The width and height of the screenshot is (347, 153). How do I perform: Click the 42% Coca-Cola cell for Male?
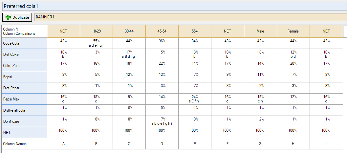tap(260, 43)
